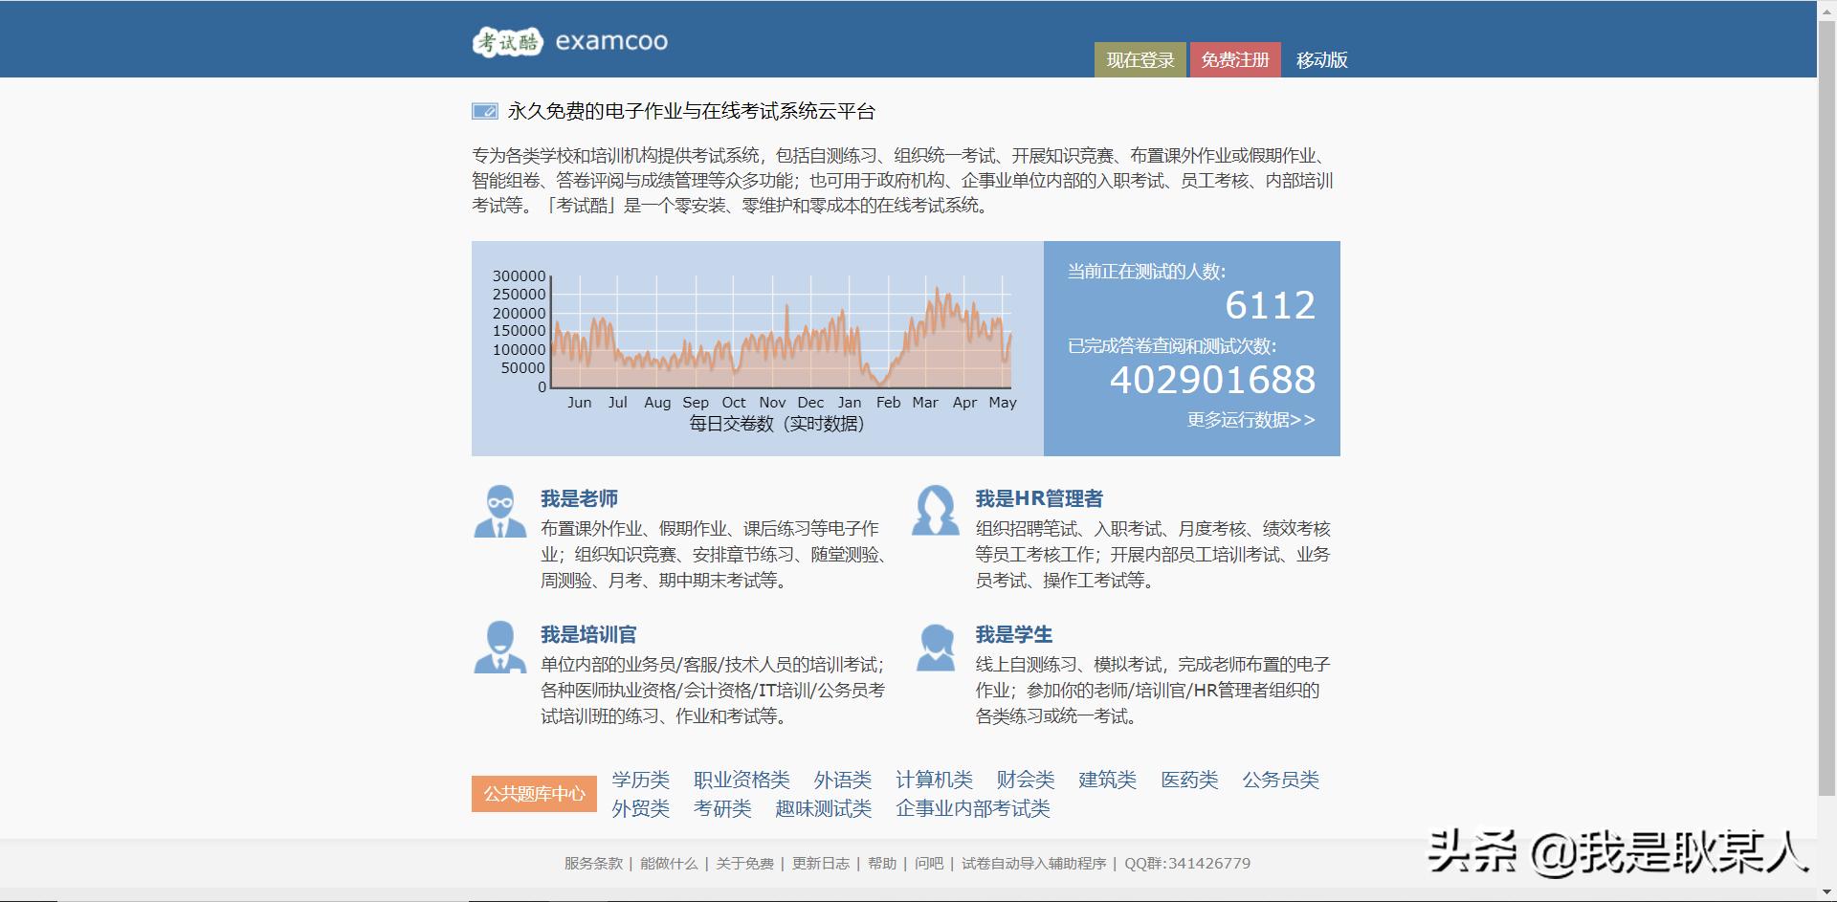Click the pencil checkbox icon before the platform title

tap(483, 111)
